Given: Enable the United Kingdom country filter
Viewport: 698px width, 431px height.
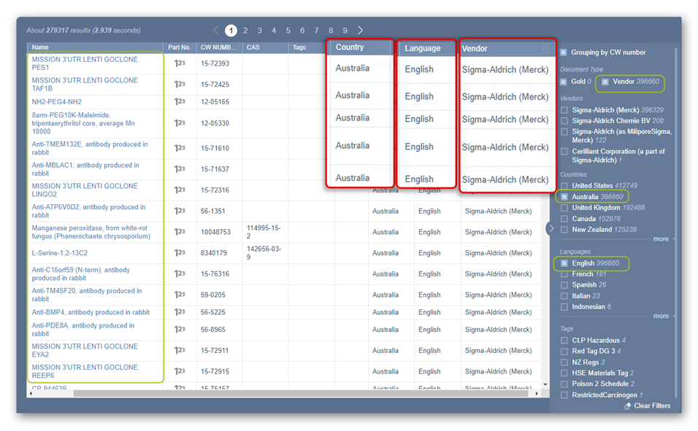Looking at the screenshot, I should click(x=564, y=208).
